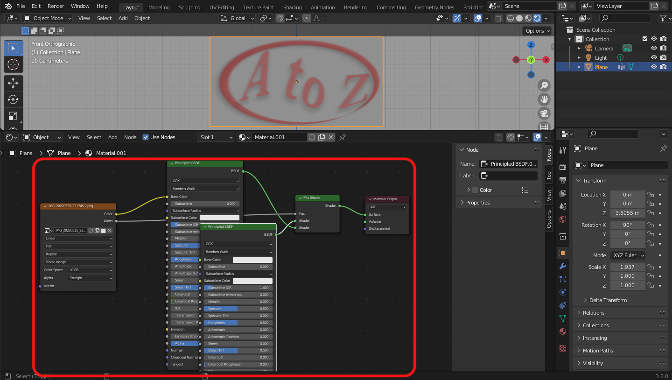Open the Texture properties checker tab
672x380 pixels.
(x=563, y=348)
